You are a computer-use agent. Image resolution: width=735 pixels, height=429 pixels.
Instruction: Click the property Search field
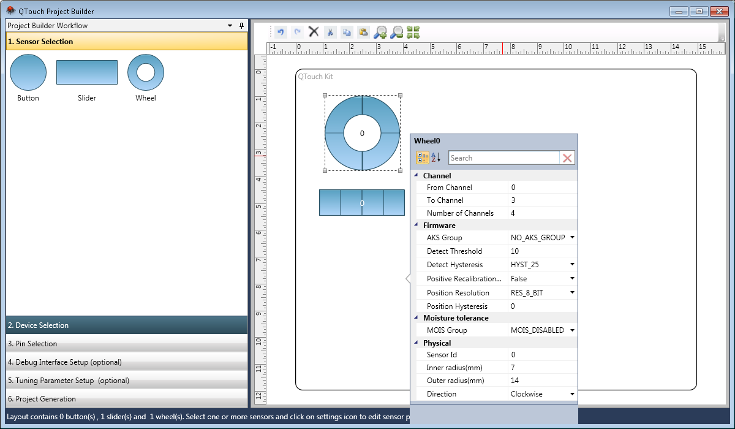click(x=504, y=158)
